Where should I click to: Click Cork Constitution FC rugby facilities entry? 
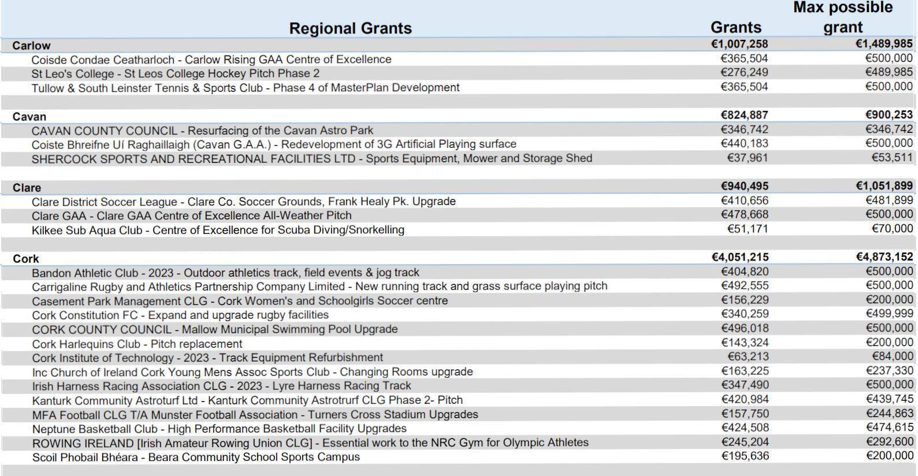click(180, 315)
